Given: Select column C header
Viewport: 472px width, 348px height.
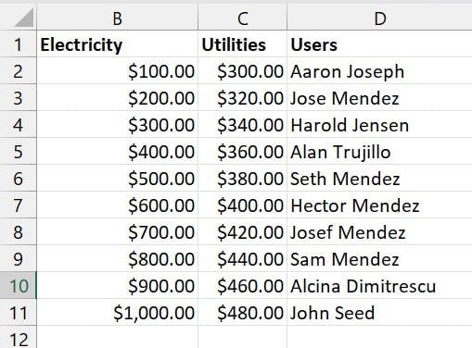Looking at the screenshot, I should [x=242, y=17].
